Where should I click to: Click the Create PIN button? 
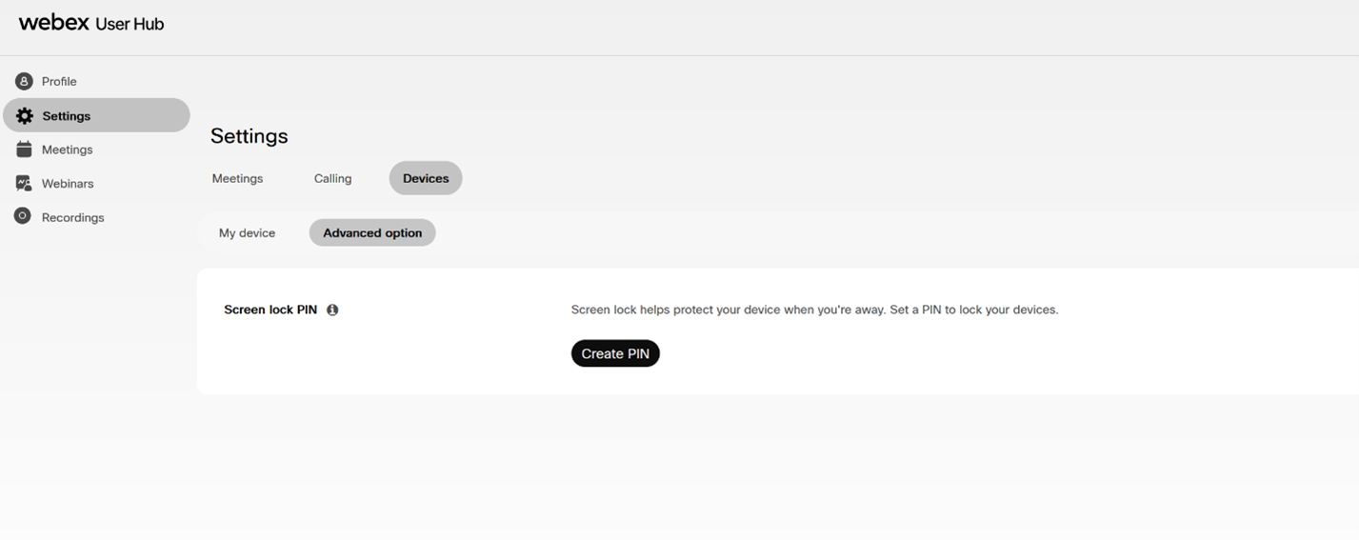point(615,353)
